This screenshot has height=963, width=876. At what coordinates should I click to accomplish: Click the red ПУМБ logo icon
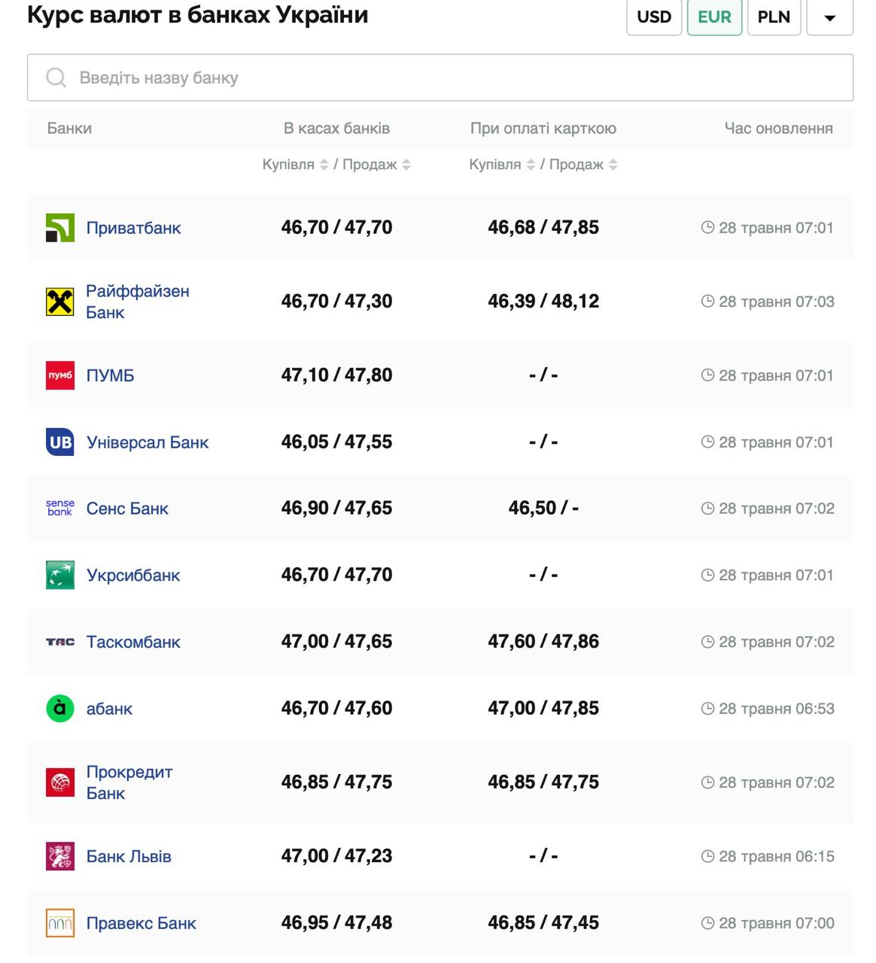[60, 375]
